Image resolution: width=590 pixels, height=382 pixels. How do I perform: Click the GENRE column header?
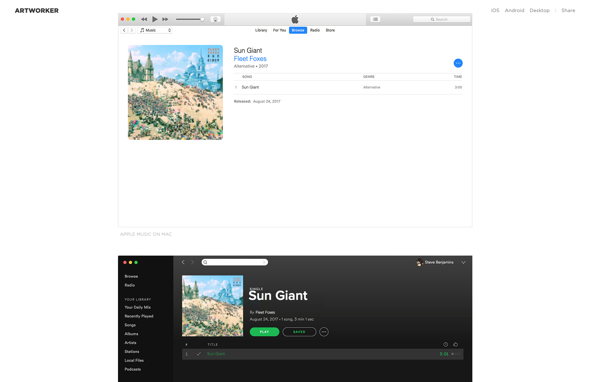click(x=369, y=77)
